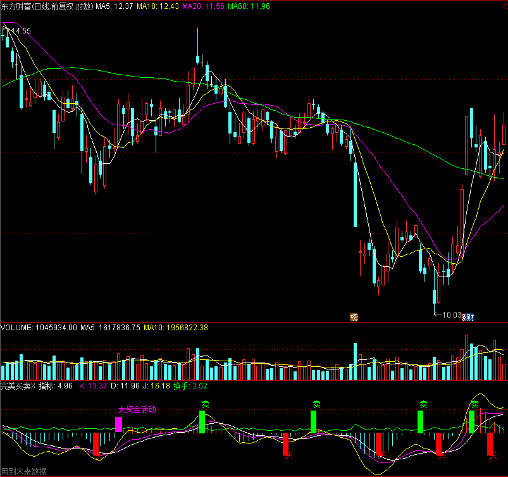Click the volume MA5: 1617836.75 label
This screenshot has height=477, width=508.
[111, 328]
